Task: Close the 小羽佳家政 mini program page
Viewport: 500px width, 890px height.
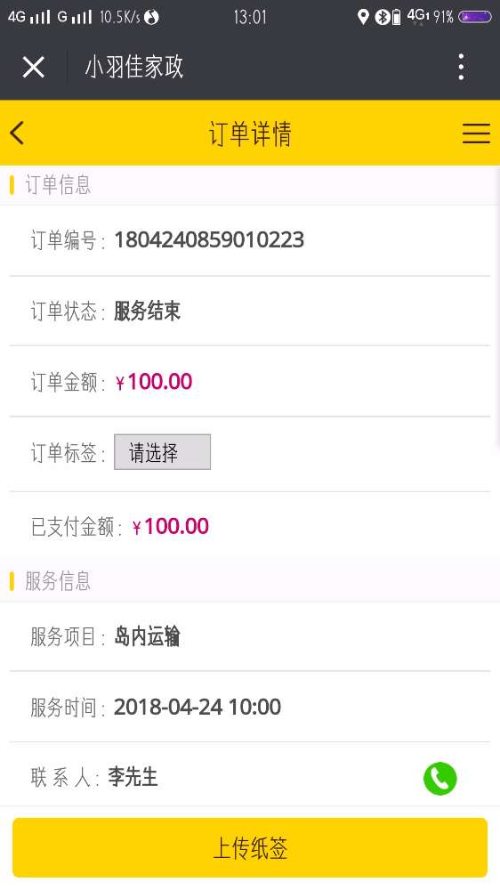Action: tap(34, 67)
